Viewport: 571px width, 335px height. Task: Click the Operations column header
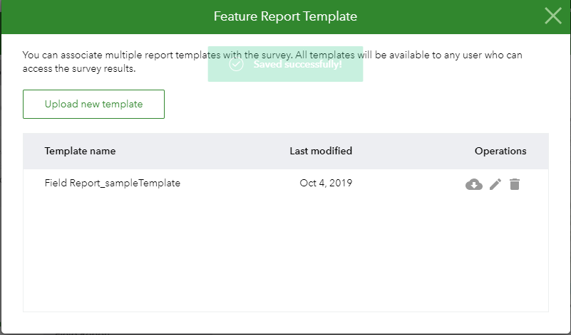point(500,151)
